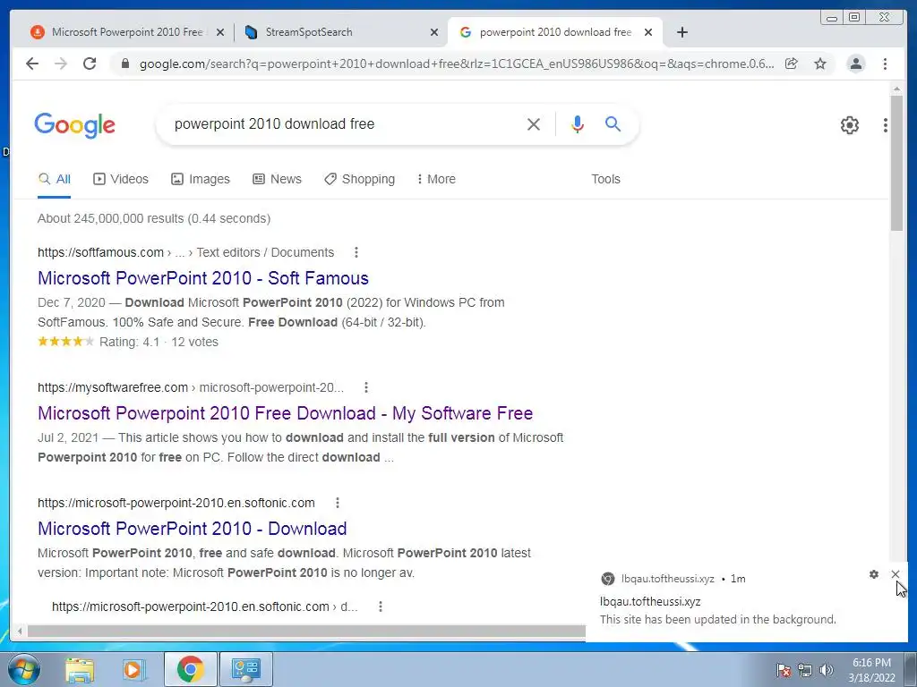Click the up arrow of vertical scrollbar
917x687 pixels.
pyautogui.click(x=896, y=89)
